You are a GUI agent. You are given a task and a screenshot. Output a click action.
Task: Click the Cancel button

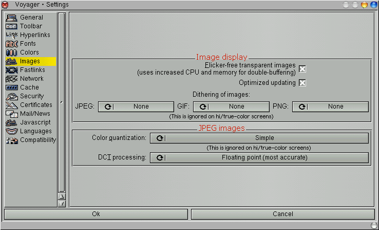[283, 214]
